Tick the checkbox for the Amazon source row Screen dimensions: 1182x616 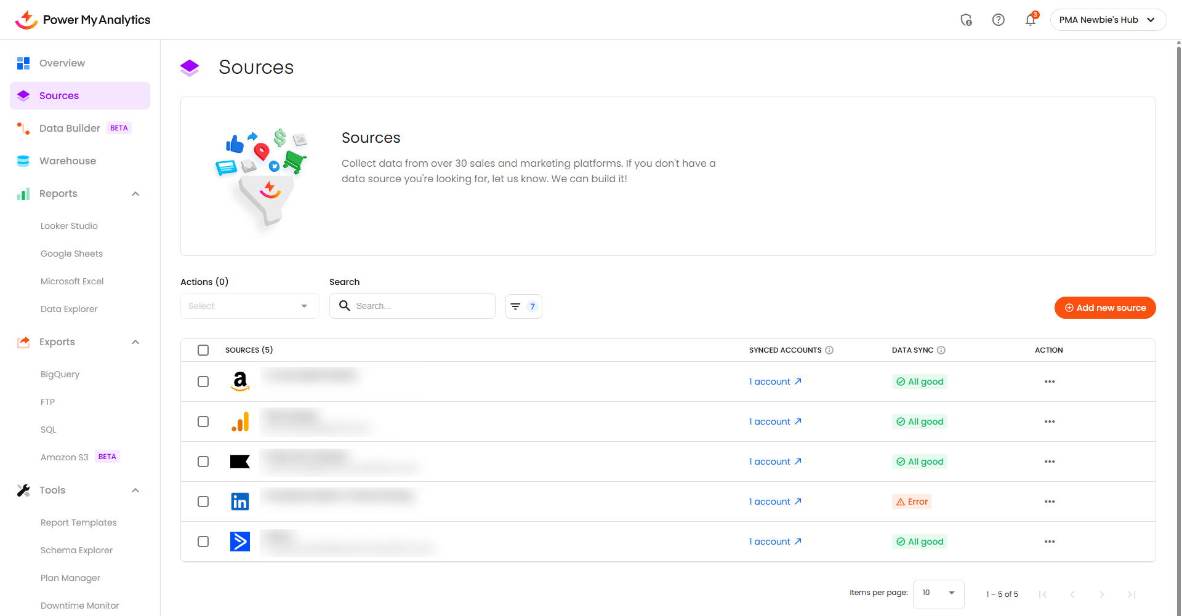click(203, 382)
